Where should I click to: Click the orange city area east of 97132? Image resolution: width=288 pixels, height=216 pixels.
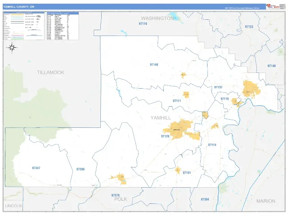point(251,89)
